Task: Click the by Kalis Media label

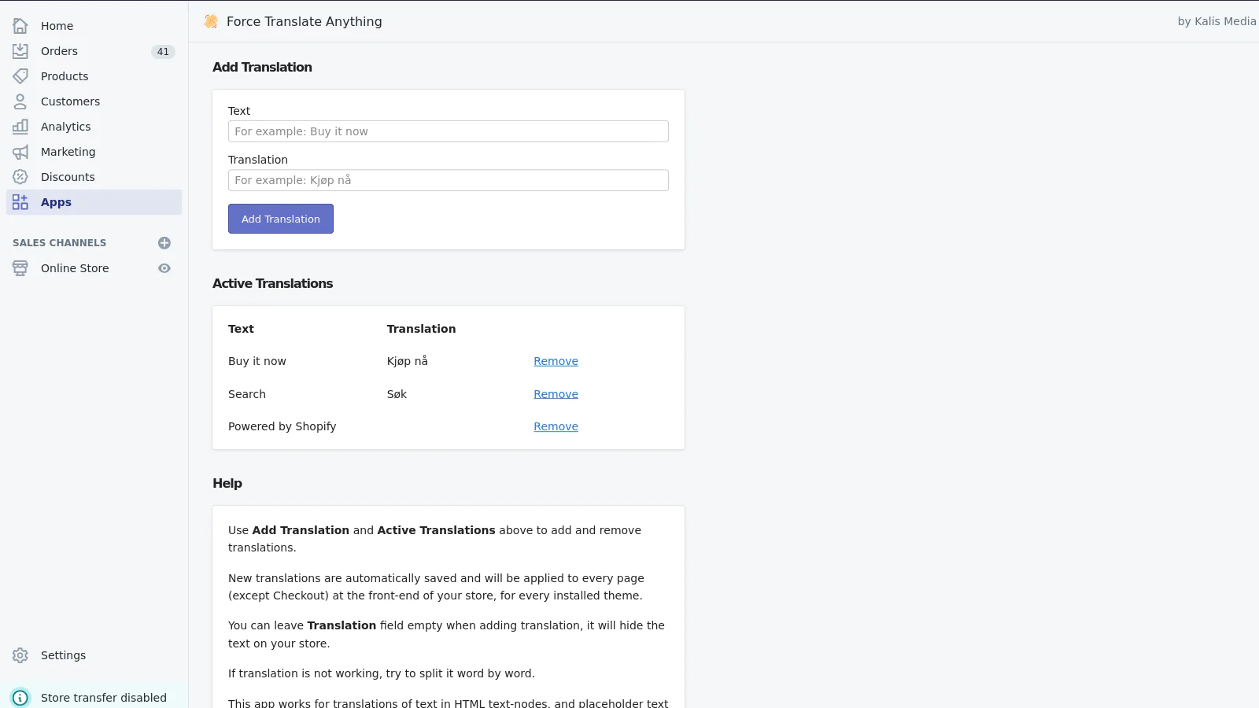Action: (1217, 21)
